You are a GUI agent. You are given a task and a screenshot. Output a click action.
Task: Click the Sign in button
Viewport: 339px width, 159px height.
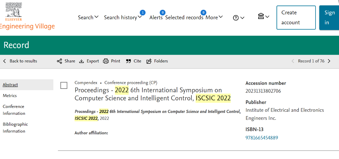click(x=329, y=17)
